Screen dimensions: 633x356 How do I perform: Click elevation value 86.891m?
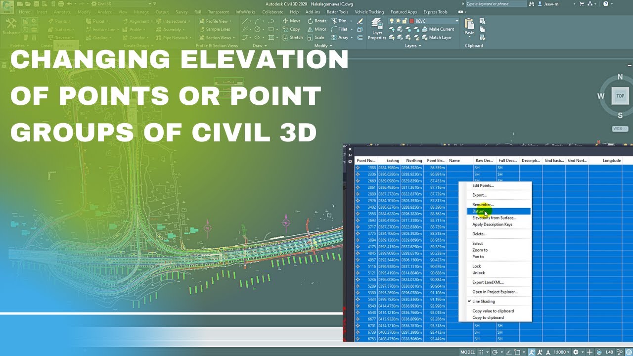(x=437, y=175)
